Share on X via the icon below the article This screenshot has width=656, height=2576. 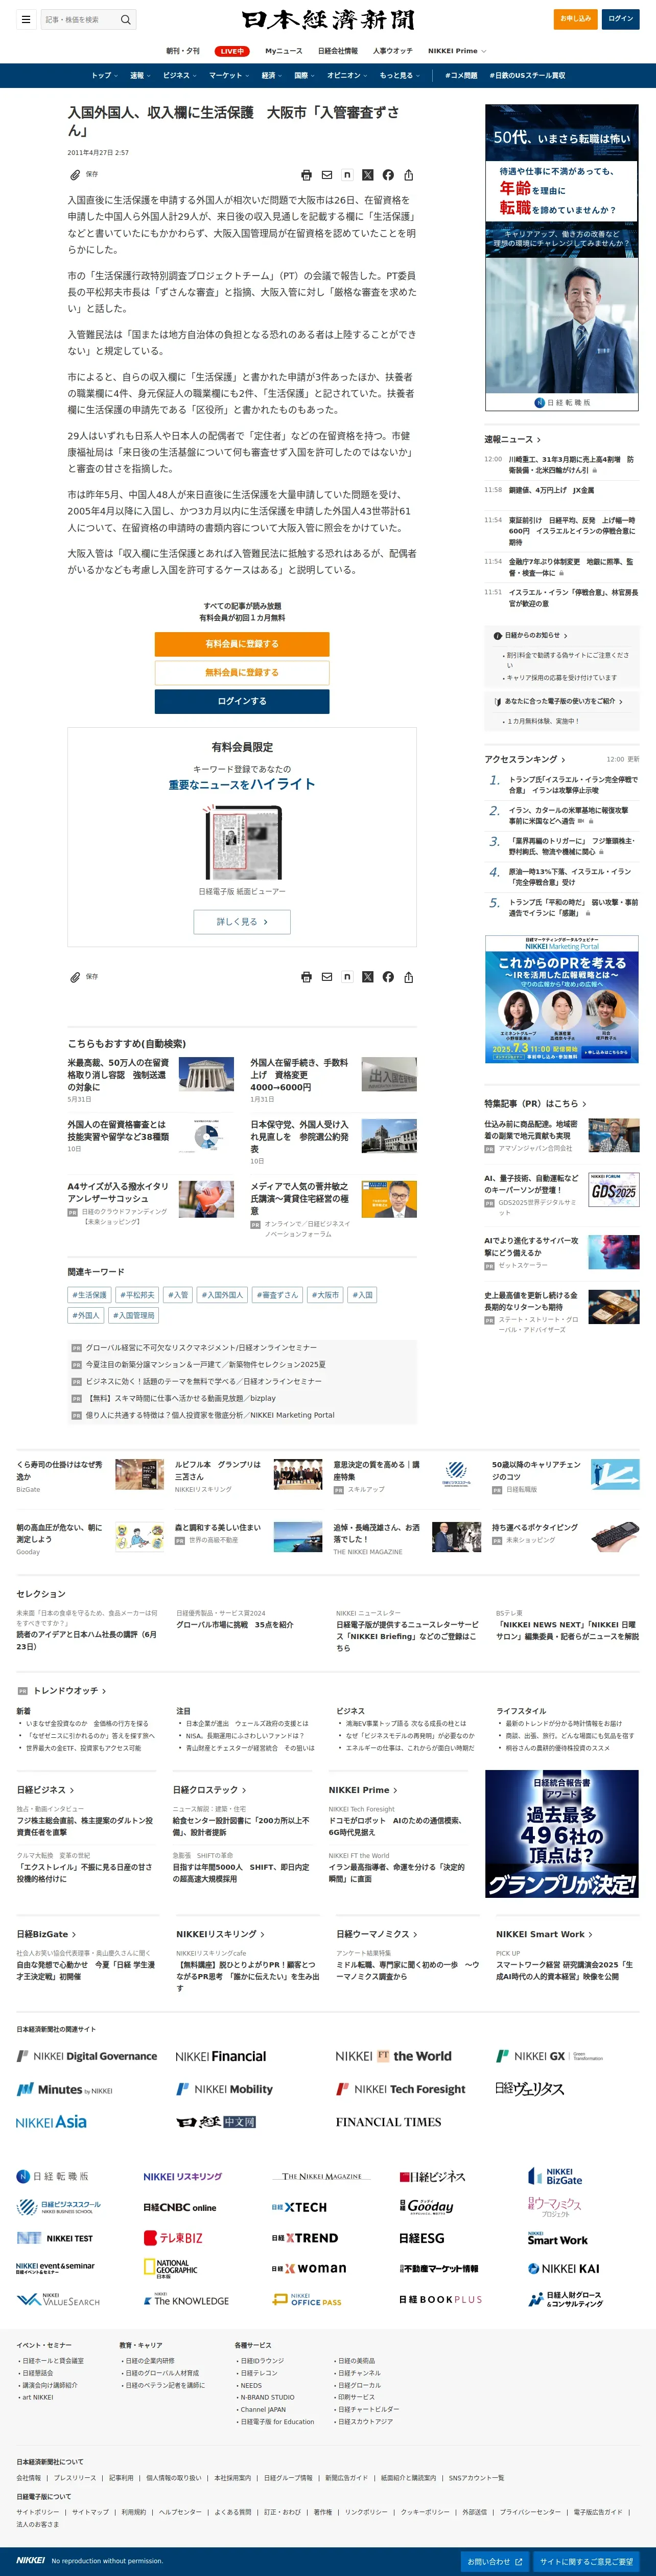pos(367,977)
